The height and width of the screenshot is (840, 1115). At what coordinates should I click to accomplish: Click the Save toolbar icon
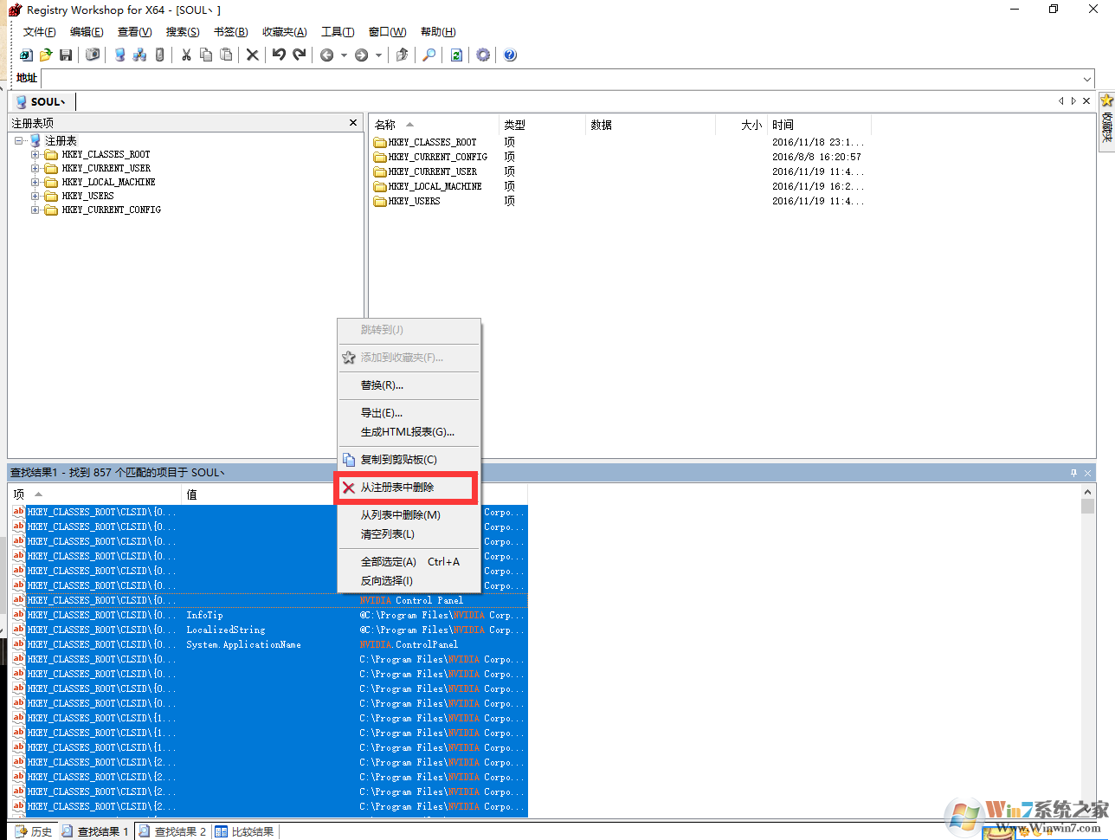click(x=66, y=55)
